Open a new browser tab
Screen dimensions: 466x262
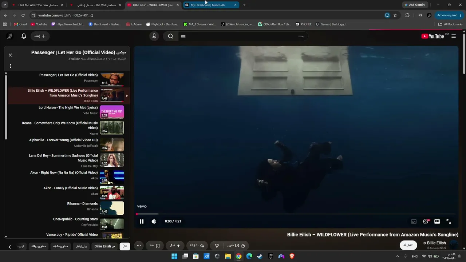[x=244, y=5]
